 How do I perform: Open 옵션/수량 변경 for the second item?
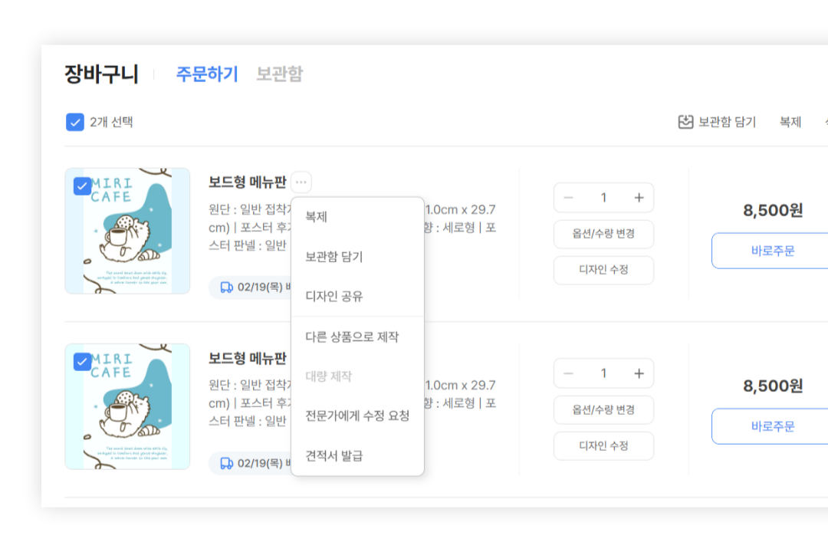[603, 410]
